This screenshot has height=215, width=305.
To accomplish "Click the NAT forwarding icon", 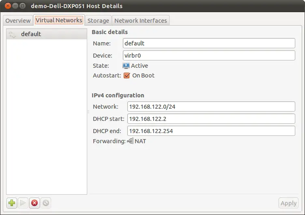I will click(x=130, y=141).
